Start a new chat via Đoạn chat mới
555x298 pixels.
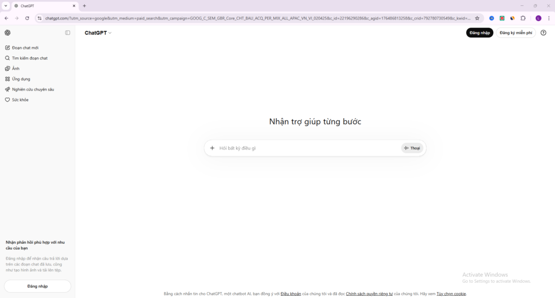click(x=25, y=48)
